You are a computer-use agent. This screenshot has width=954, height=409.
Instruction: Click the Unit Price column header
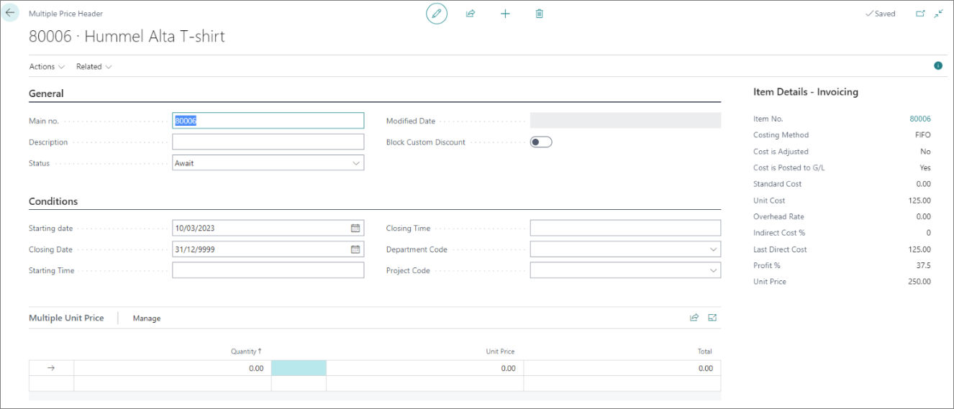(500, 351)
